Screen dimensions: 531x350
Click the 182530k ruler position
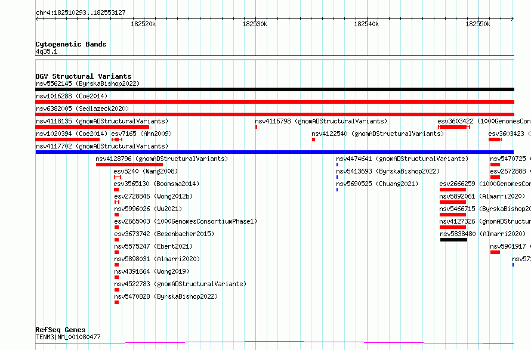coord(255,24)
